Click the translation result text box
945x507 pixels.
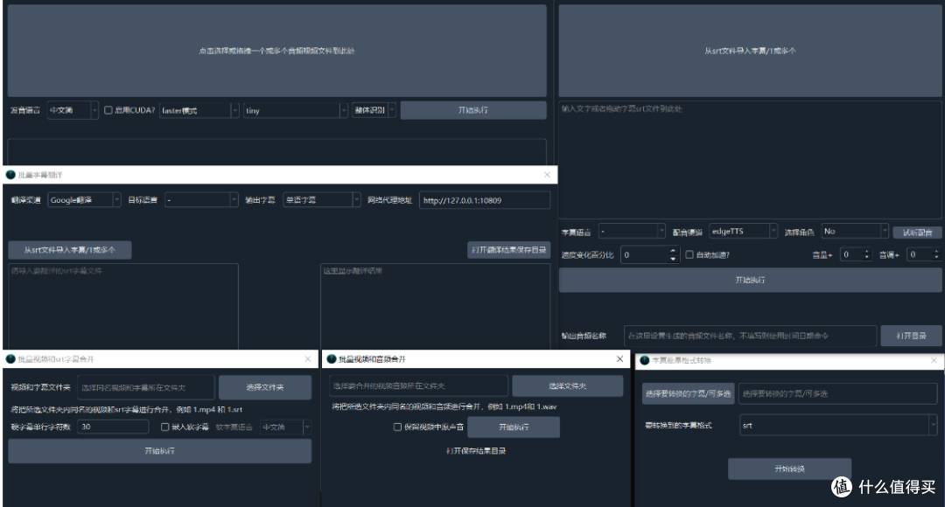435,307
